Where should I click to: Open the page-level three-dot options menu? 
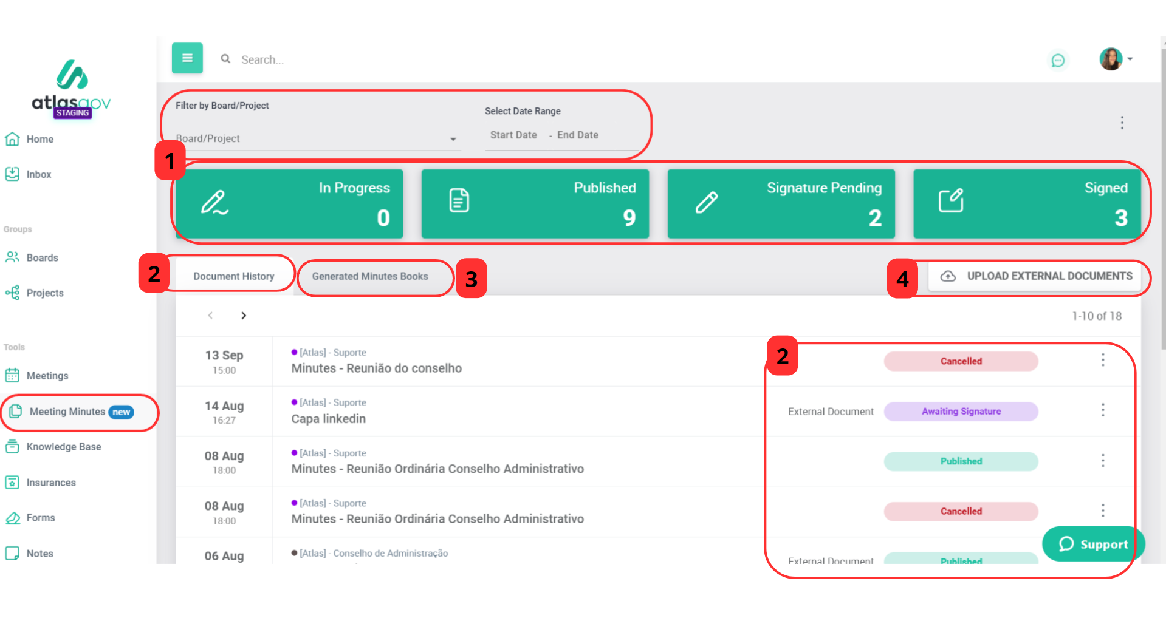1122,123
